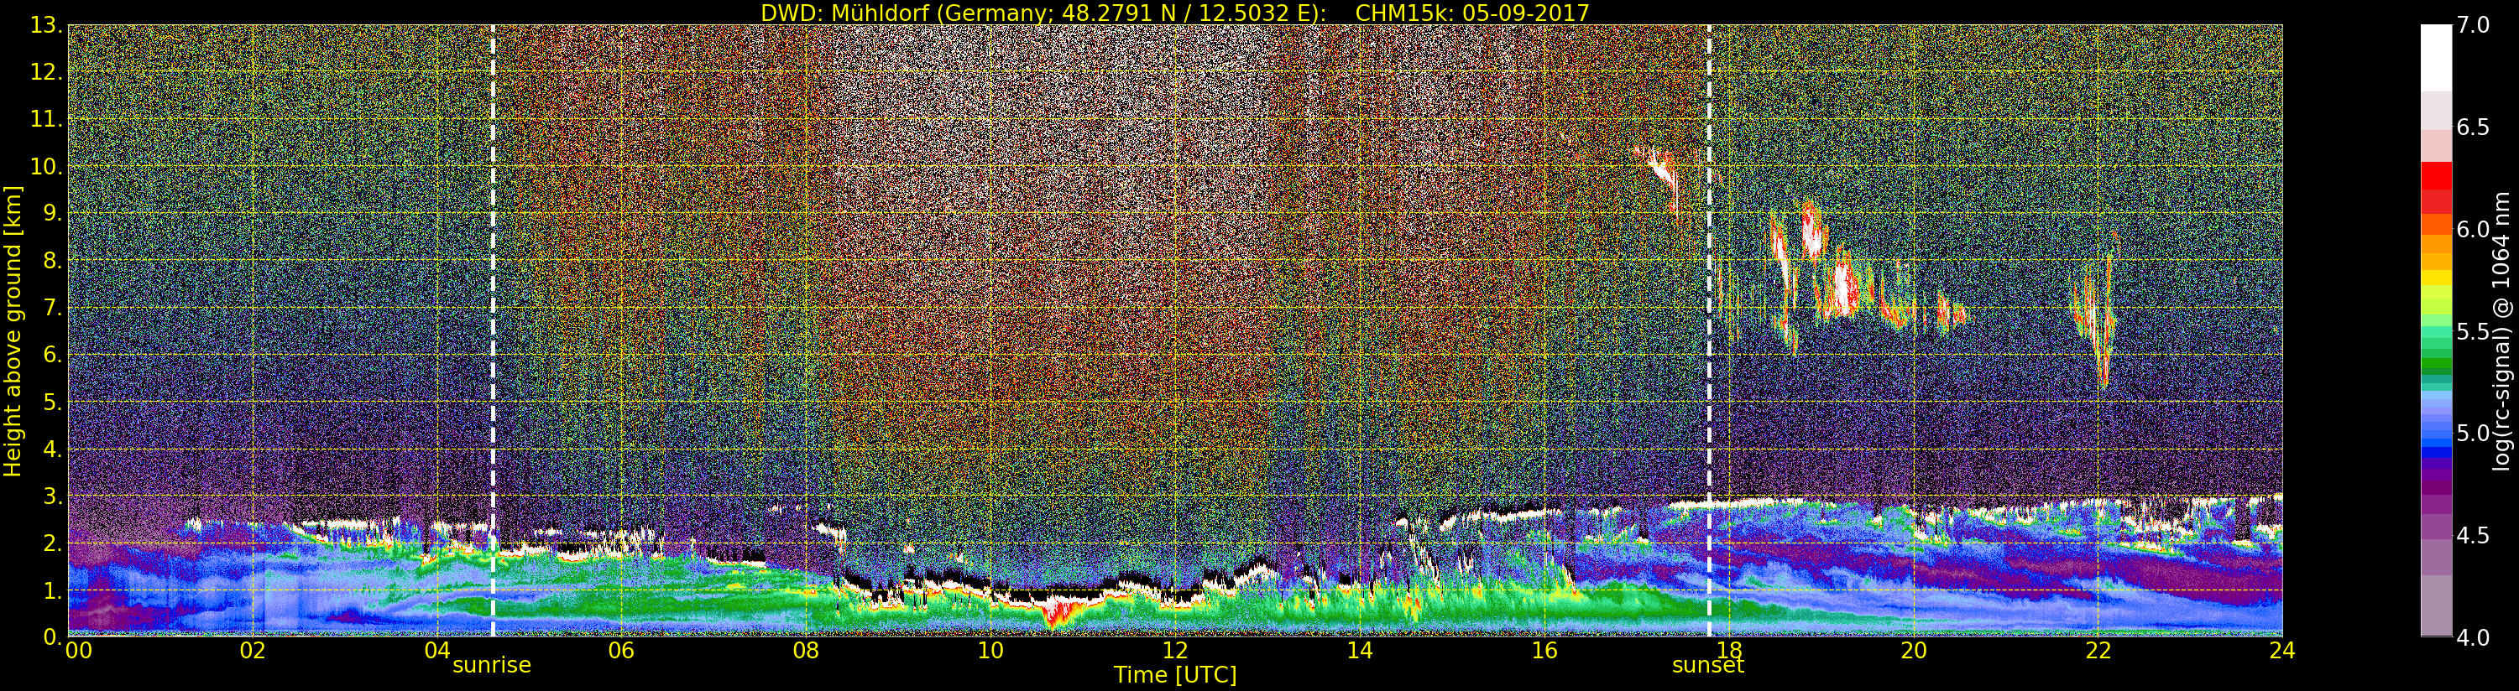Click the time axis tick label '02'
The height and width of the screenshot is (691, 2519).
[253, 650]
